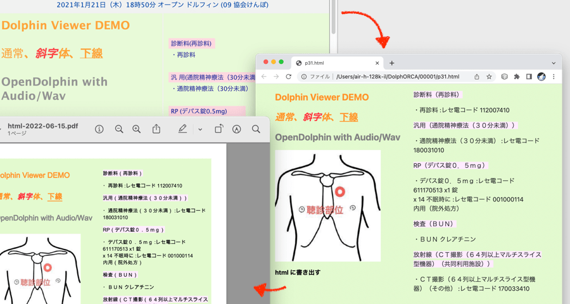View site information icon before ファイル
Screen dimensions: 570x304
(x=304, y=77)
